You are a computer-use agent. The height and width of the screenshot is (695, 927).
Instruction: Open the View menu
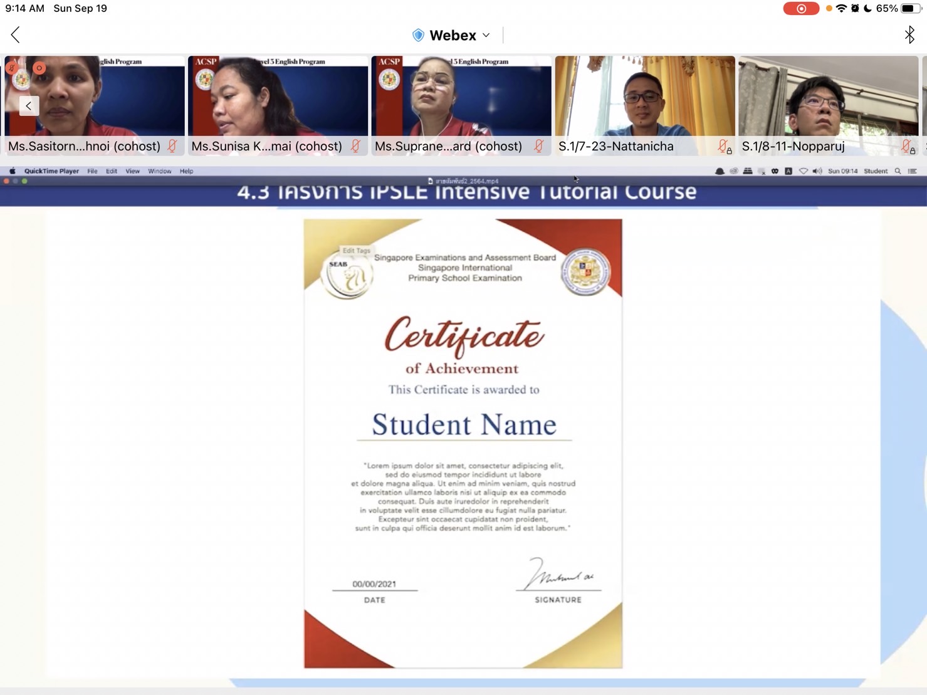tap(132, 171)
